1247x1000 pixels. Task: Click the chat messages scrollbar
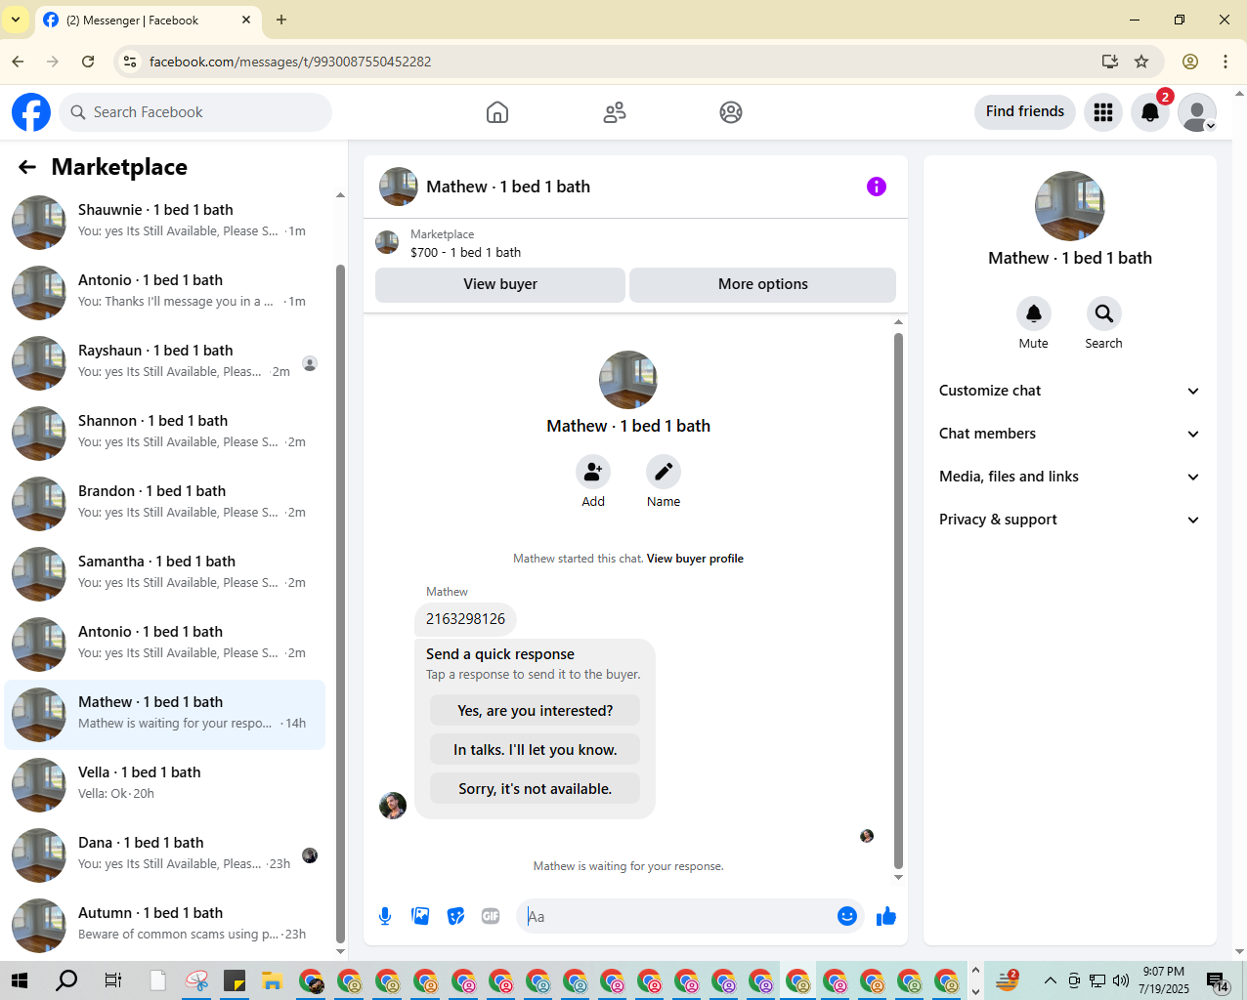click(x=898, y=601)
